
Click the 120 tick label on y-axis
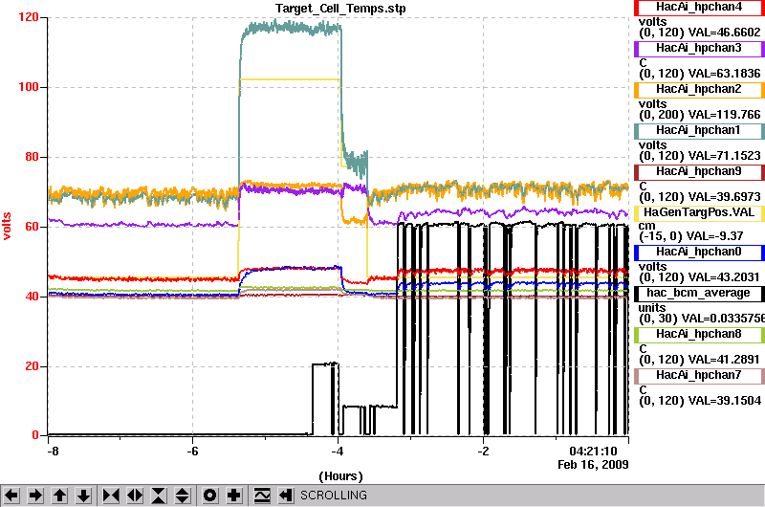click(x=29, y=17)
